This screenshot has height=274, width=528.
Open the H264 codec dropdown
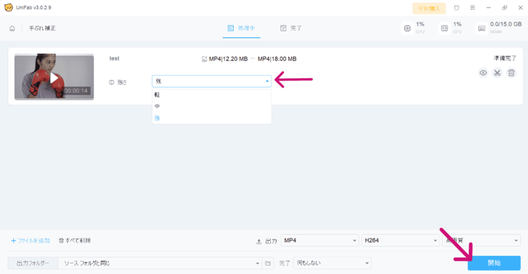(401, 241)
